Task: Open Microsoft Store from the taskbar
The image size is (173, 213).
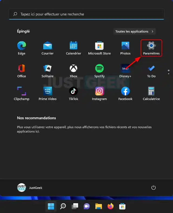Action: pos(122,206)
